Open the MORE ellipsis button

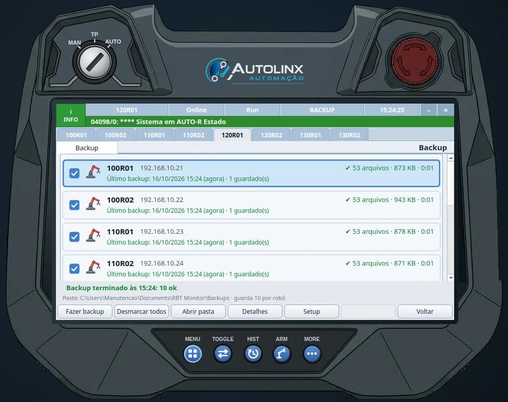(x=312, y=354)
